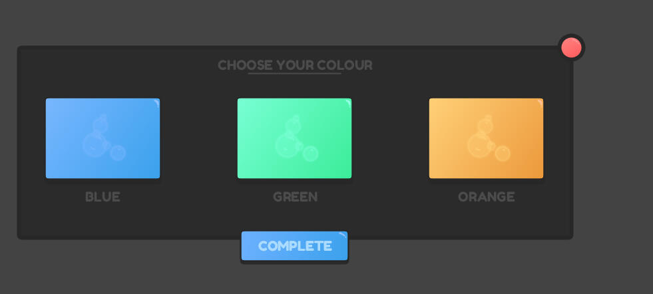Click the ORANGE text label
653x294 pixels.
[x=486, y=197]
